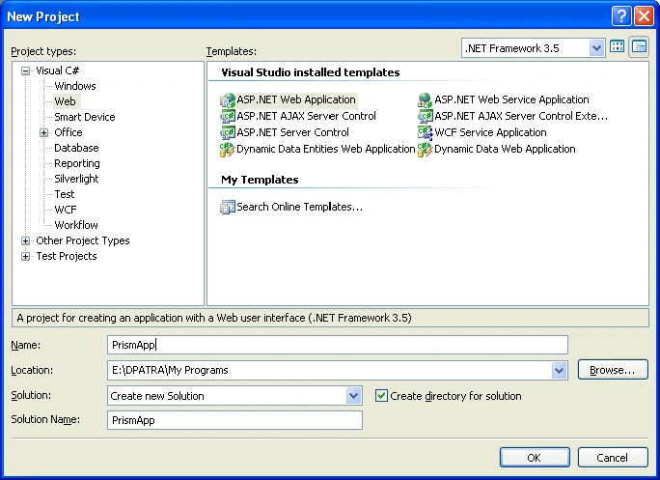Select ASP.NET AJAX Server Control Extender icon
This screenshot has height=480, width=660.
pos(426,116)
